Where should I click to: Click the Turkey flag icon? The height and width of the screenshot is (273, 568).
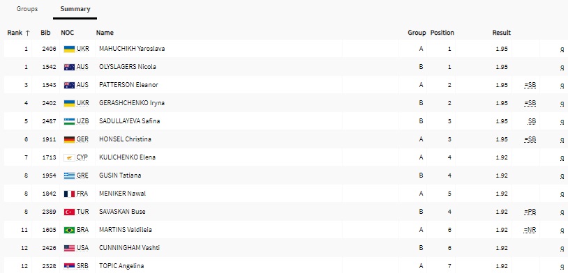pos(69,212)
